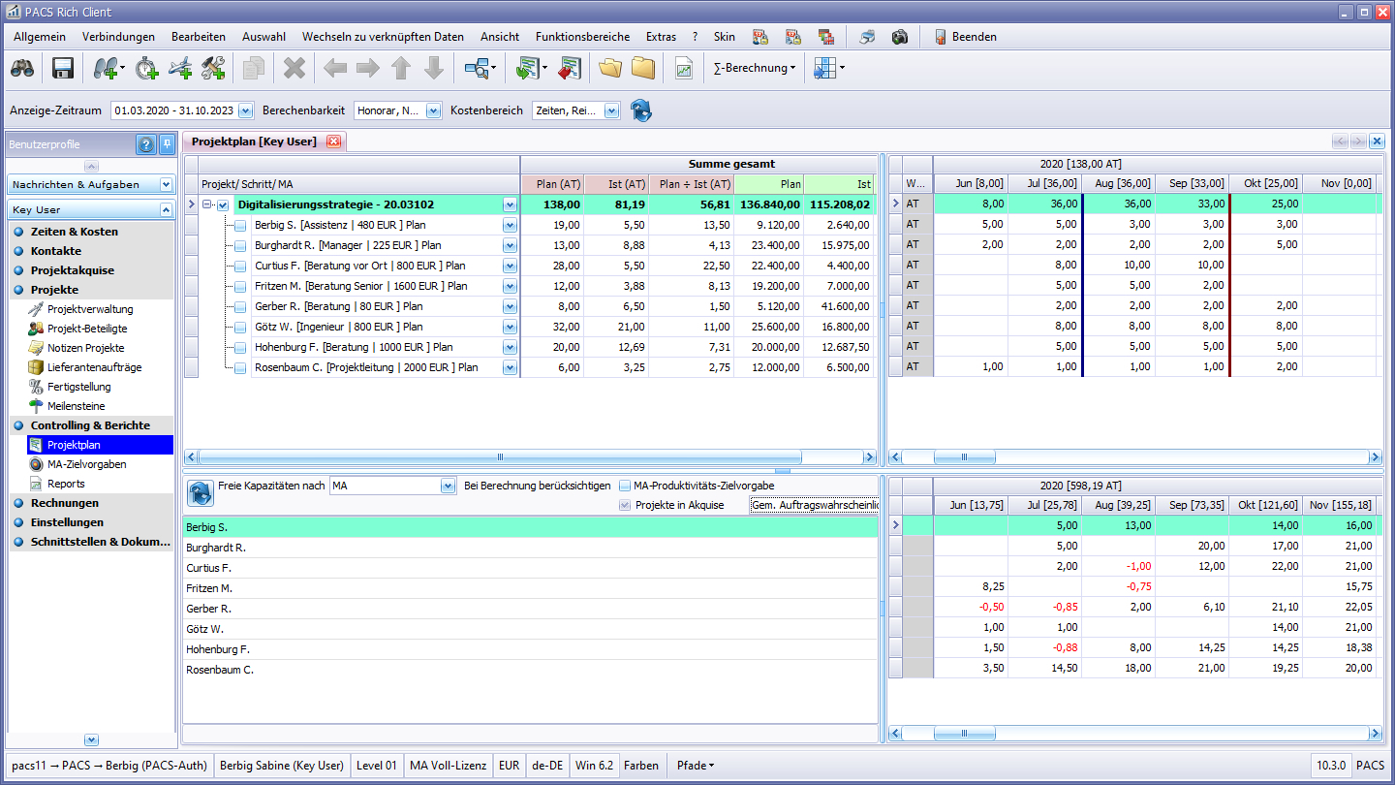Open the Anzeige-Zeitraum date range dropdown

pyautogui.click(x=245, y=110)
